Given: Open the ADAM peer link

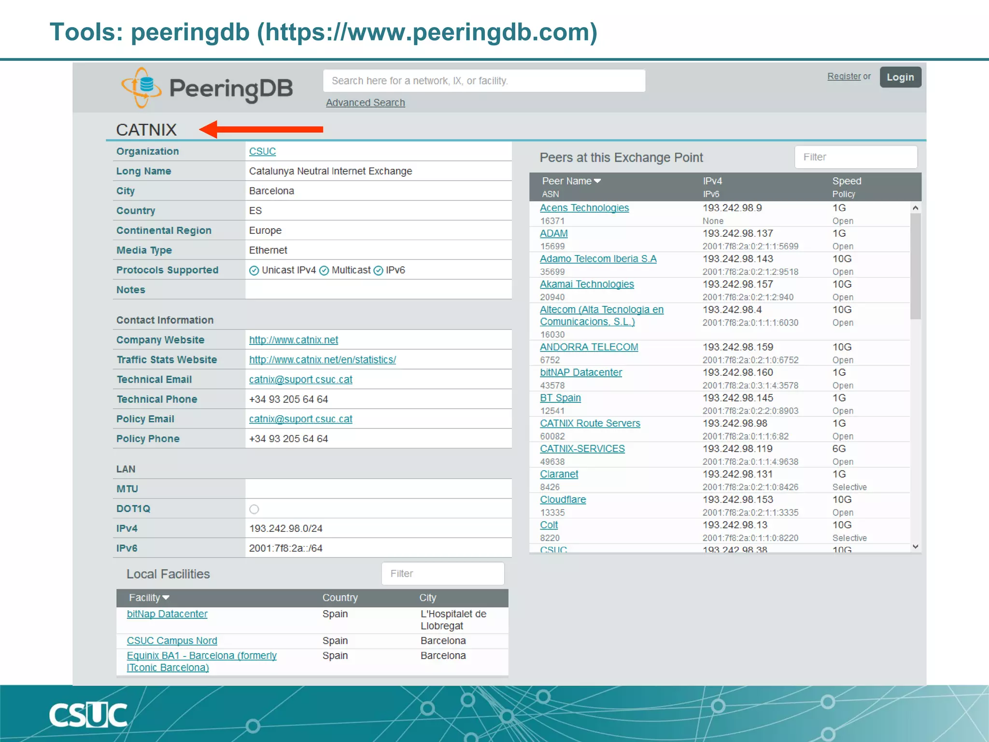Looking at the screenshot, I should pyautogui.click(x=554, y=233).
